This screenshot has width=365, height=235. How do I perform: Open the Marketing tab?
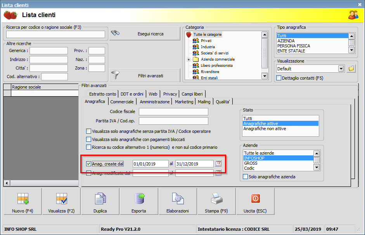tap(184, 102)
